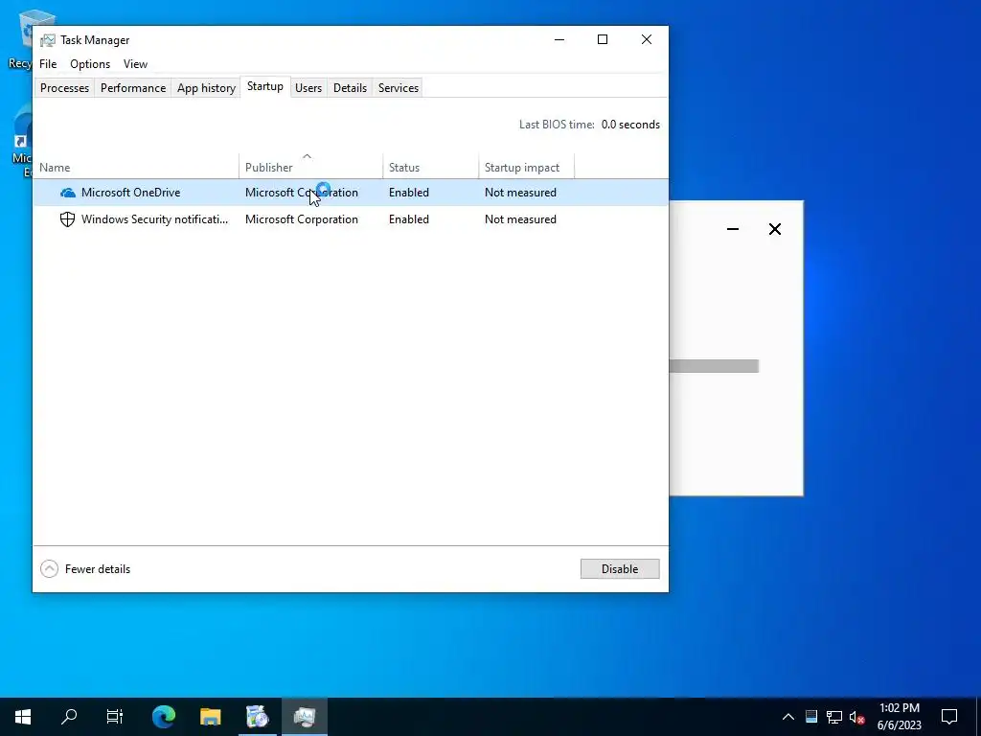Click the Task Manager title bar icon

coord(48,40)
